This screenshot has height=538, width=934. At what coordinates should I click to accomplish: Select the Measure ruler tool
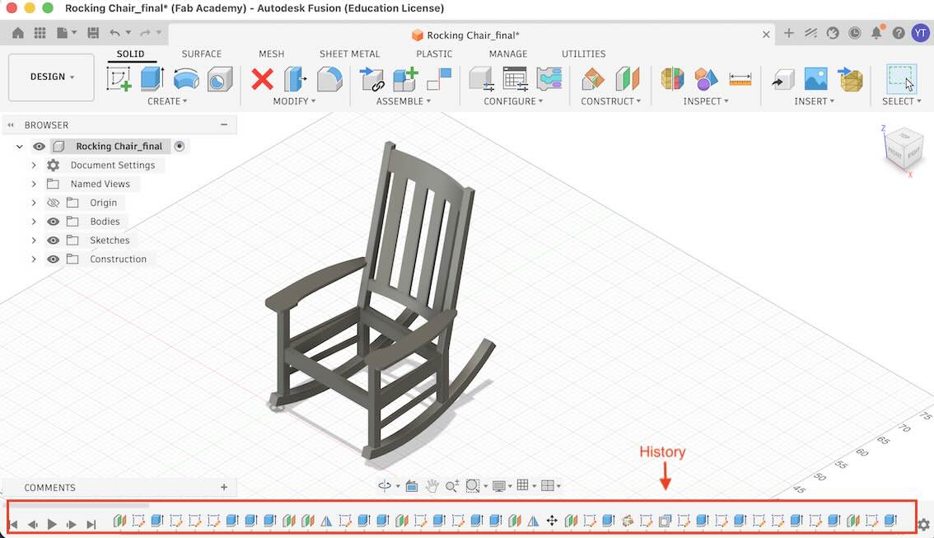[740, 78]
